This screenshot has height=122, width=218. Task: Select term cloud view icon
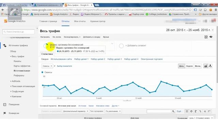point(205,111)
